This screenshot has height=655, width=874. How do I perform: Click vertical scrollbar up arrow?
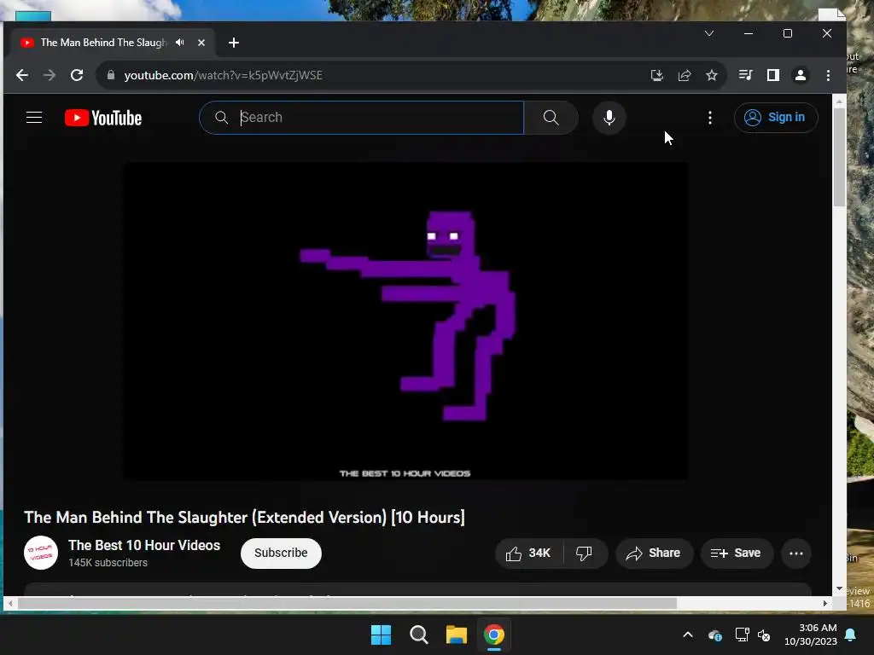pos(839,102)
